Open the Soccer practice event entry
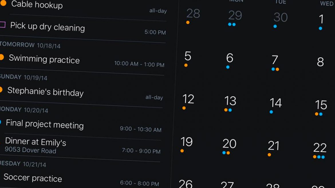335x188 pixels. [33, 178]
